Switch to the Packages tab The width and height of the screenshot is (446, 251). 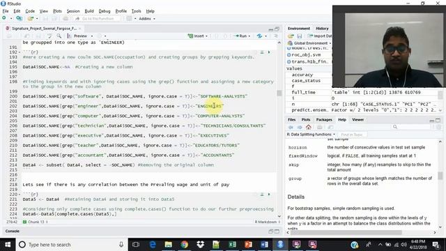point(324,120)
